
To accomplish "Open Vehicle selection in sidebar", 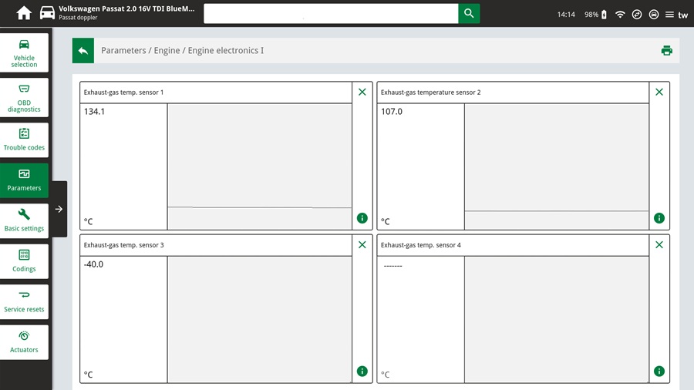I will click(24, 52).
